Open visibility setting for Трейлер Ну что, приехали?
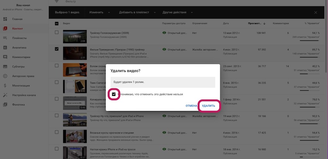 175,116
